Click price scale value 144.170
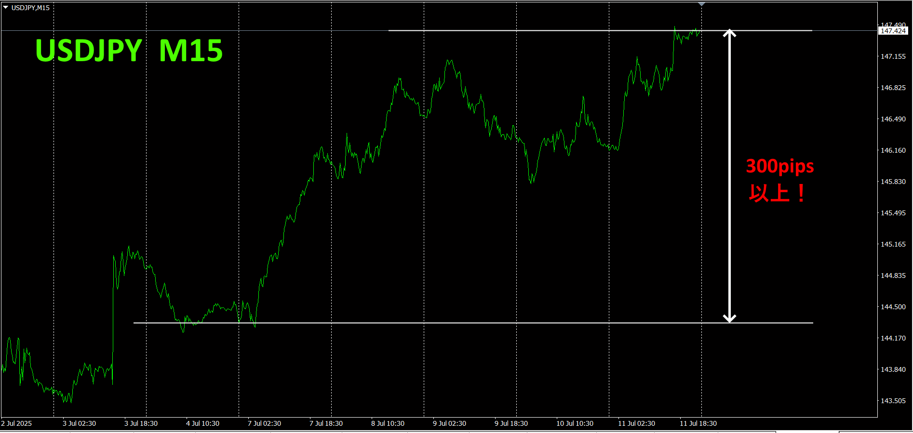The width and height of the screenshot is (913, 433). coord(893,338)
